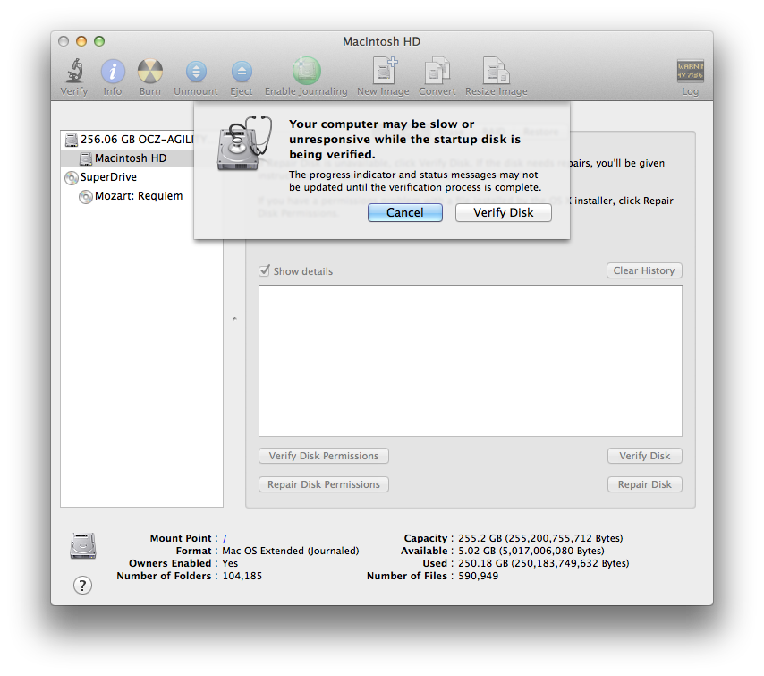This screenshot has height=676, width=764.
Task: Click the hard drive icon beside Mount Point
Action: pos(83,545)
